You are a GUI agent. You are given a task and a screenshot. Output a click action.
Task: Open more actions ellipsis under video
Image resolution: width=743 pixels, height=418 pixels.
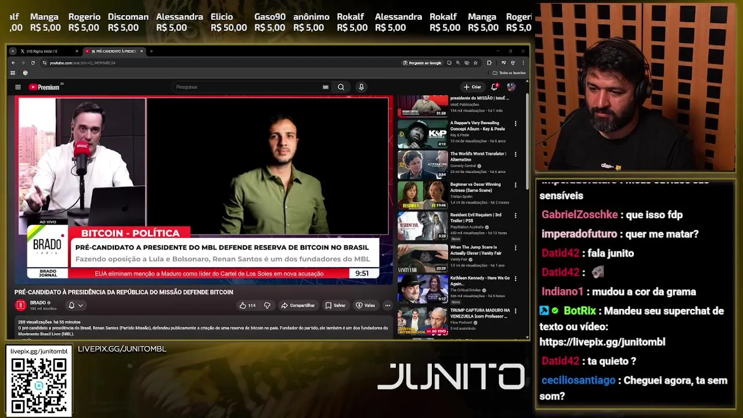[x=388, y=305]
